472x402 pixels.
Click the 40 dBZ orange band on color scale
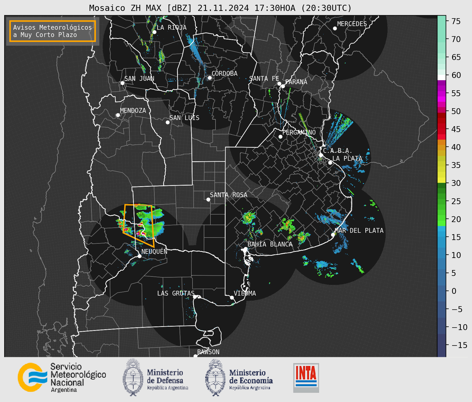(442, 148)
